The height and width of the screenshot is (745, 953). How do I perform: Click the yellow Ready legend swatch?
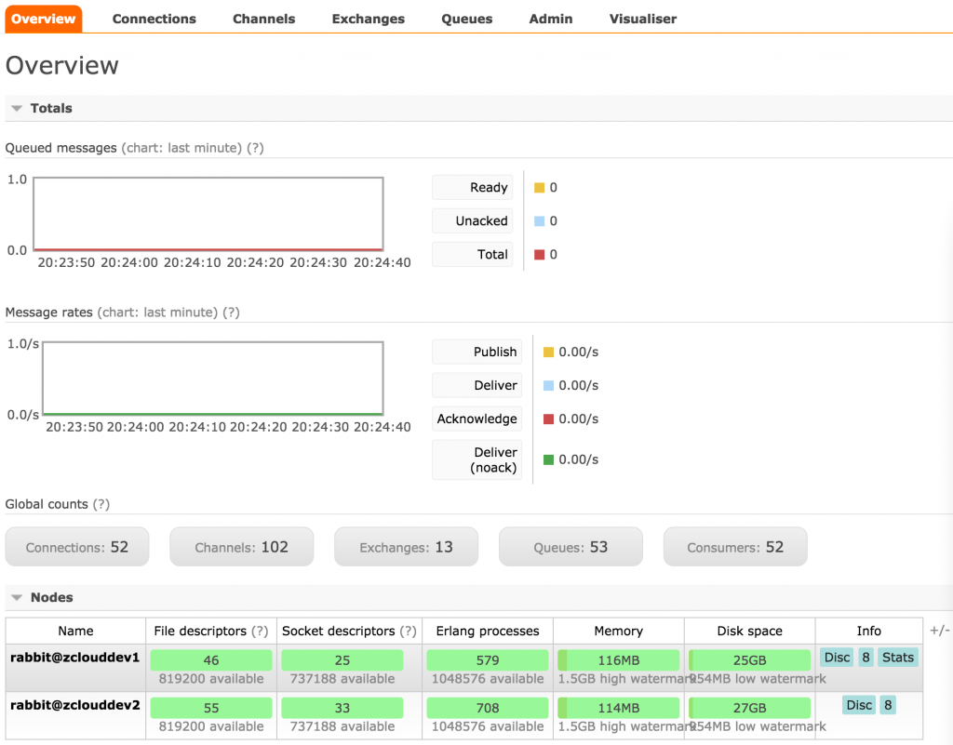[x=539, y=188]
